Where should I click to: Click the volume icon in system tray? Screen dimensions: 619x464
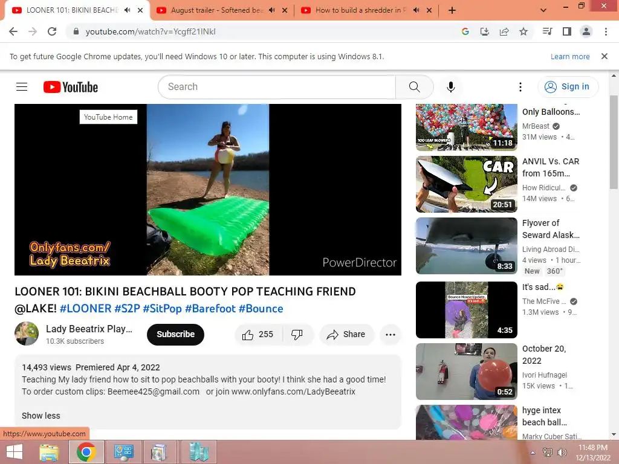coord(562,453)
